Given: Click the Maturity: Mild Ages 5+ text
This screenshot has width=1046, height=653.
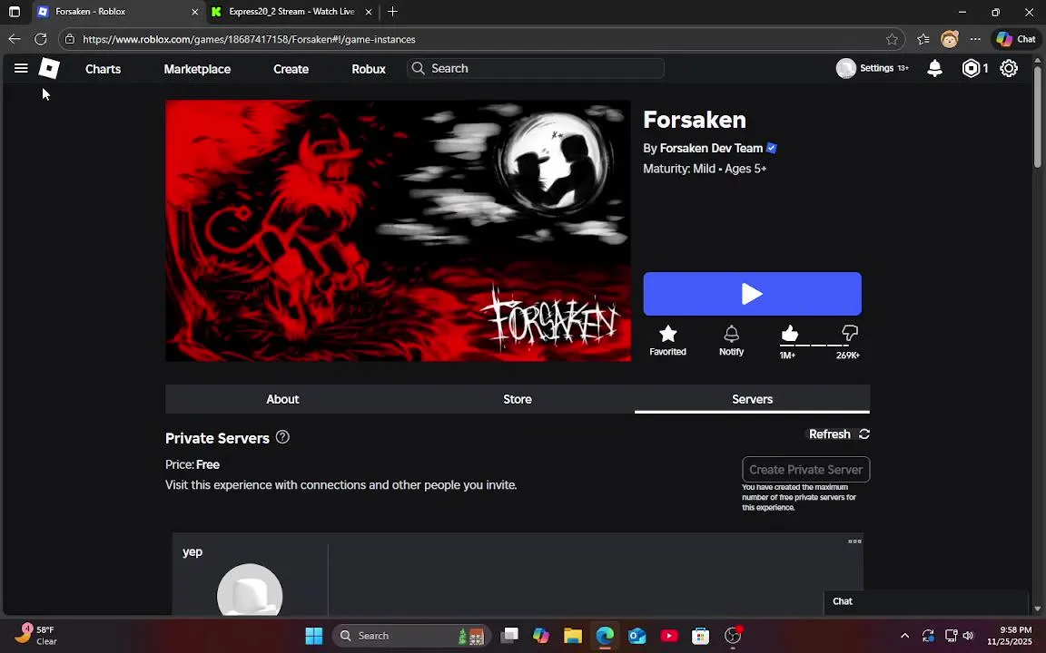Looking at the screenshot, I should coord(705,169).
